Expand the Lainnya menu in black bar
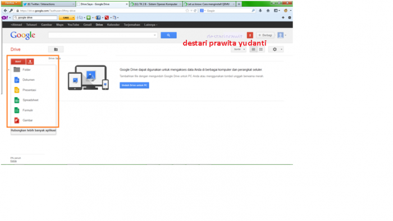This screenshot has height=221, width=393. [x=150, y=25]
